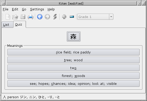The image size is (147, 101).
Task: Click the kanji 森 button
Action: [74, 36]
